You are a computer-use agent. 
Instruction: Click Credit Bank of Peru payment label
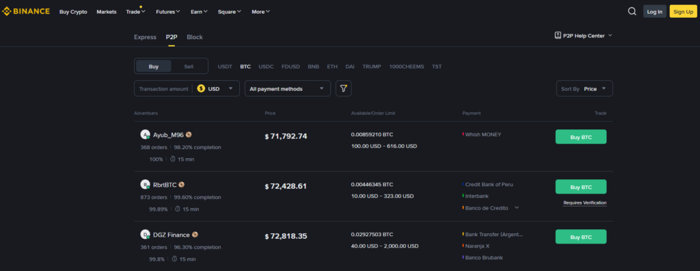tap(489, 184)
